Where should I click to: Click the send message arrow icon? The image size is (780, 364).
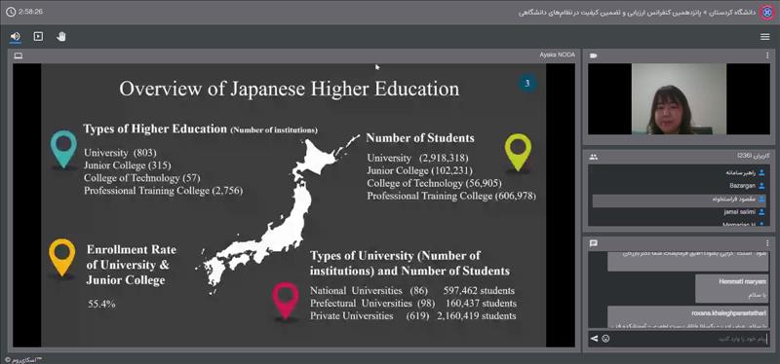pos(594,339)
